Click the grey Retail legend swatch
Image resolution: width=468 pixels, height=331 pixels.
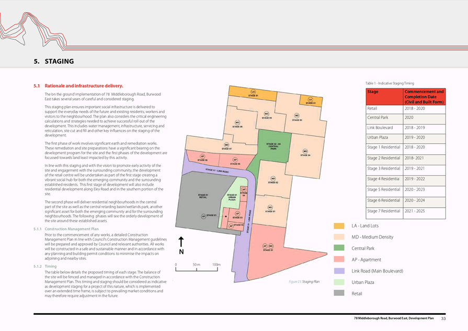click(x=339, y=293)
